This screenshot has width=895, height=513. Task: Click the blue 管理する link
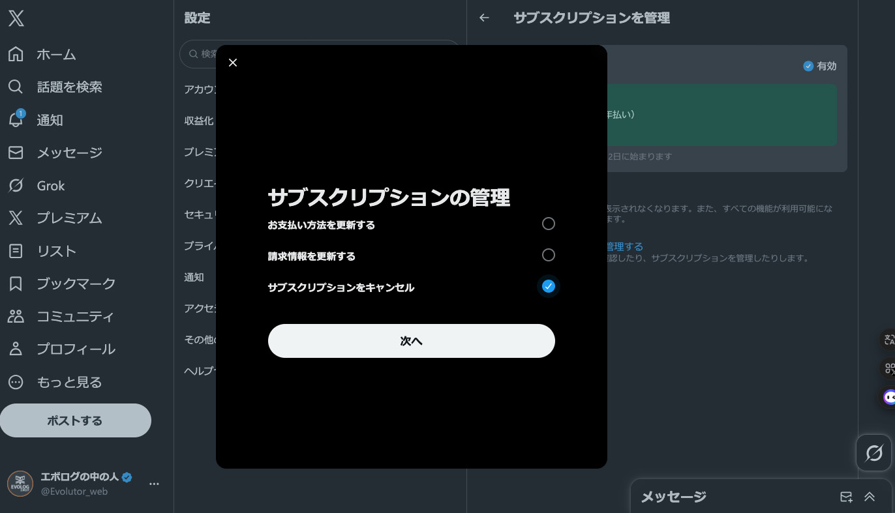pyautogui.click(x=622, y=246)
